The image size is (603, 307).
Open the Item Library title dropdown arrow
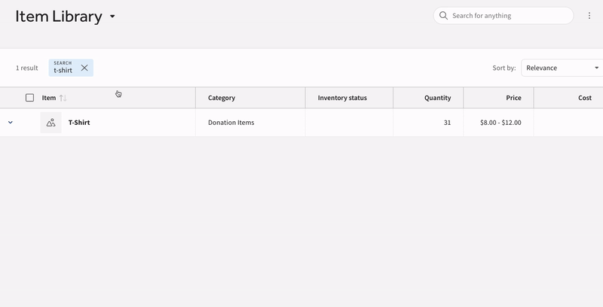pos(112,17)
